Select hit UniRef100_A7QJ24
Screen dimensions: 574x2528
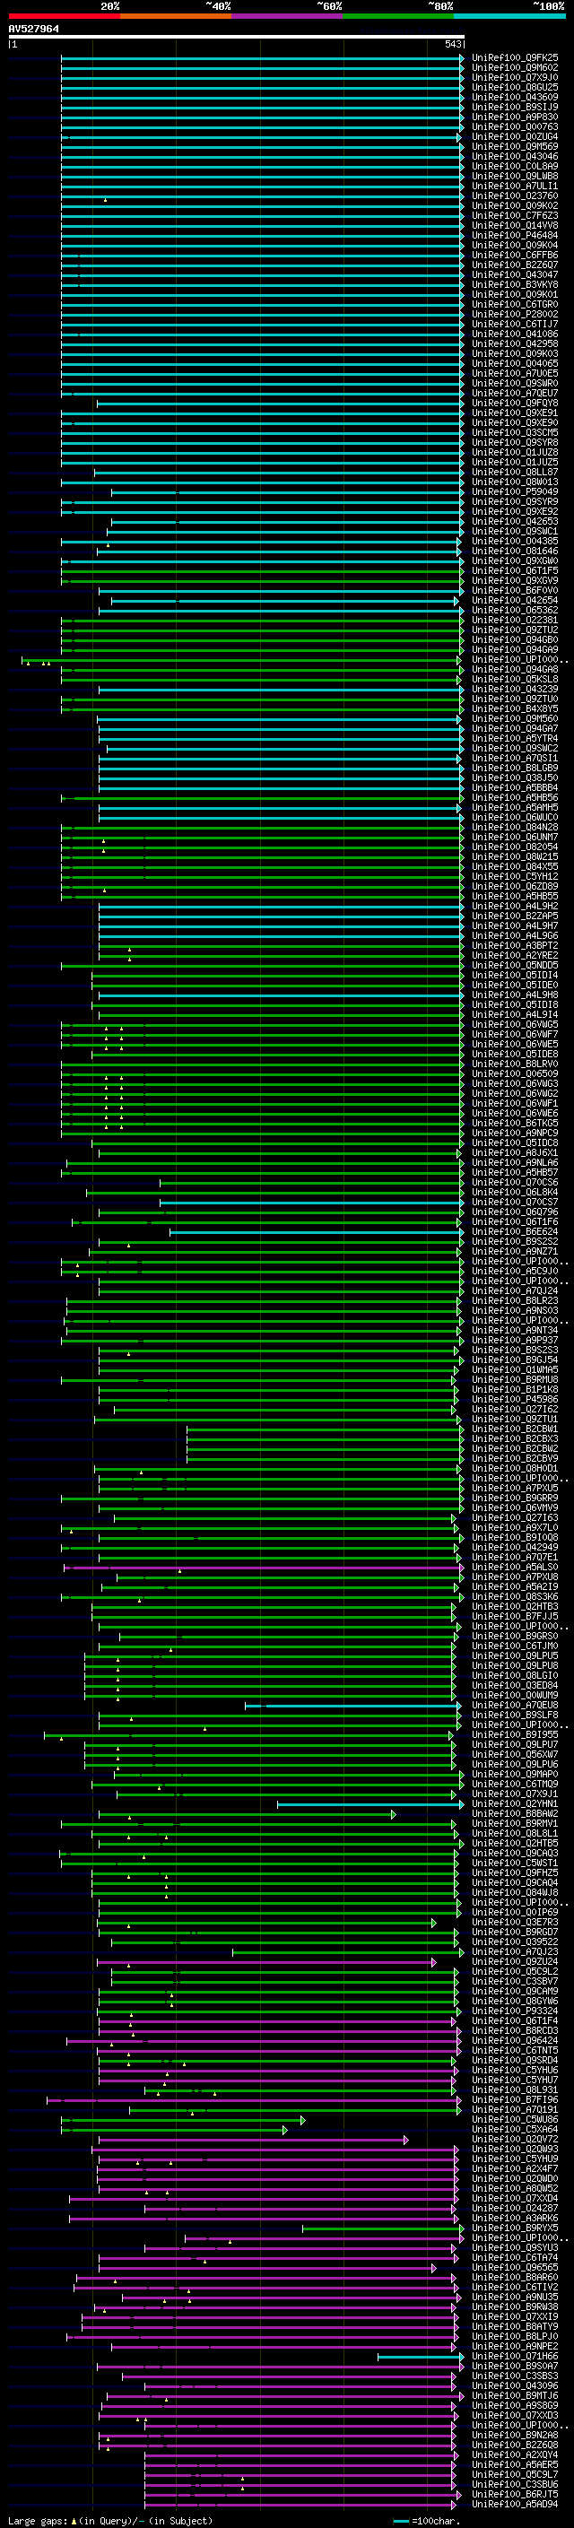tap(515, 1290)
